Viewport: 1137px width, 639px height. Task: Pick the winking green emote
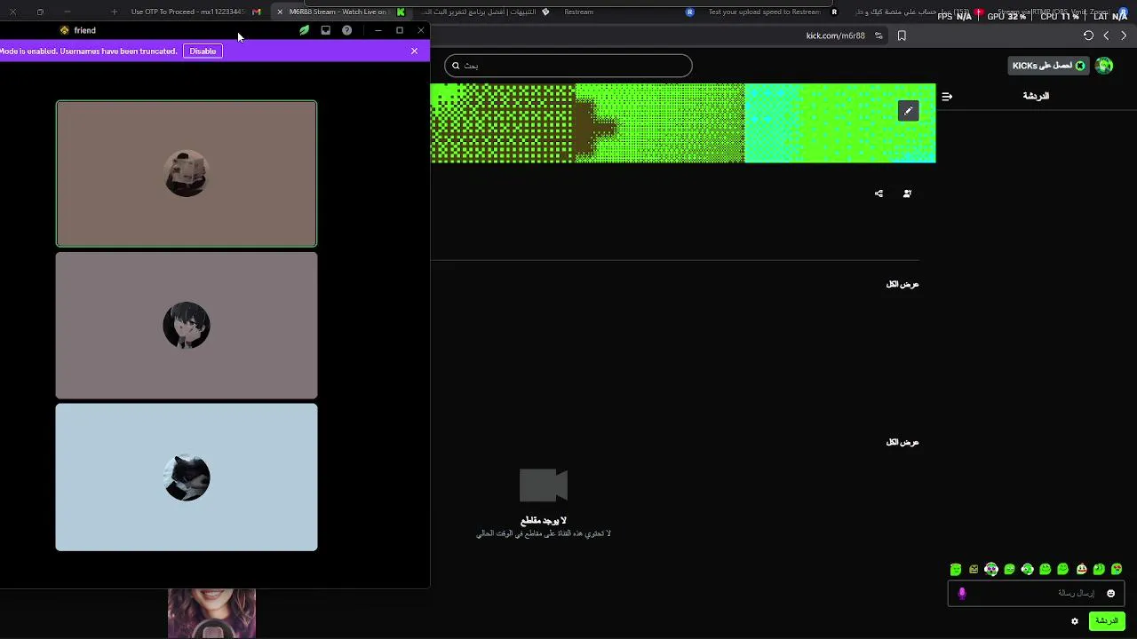pyautogui.click(x=1099, y=570)
